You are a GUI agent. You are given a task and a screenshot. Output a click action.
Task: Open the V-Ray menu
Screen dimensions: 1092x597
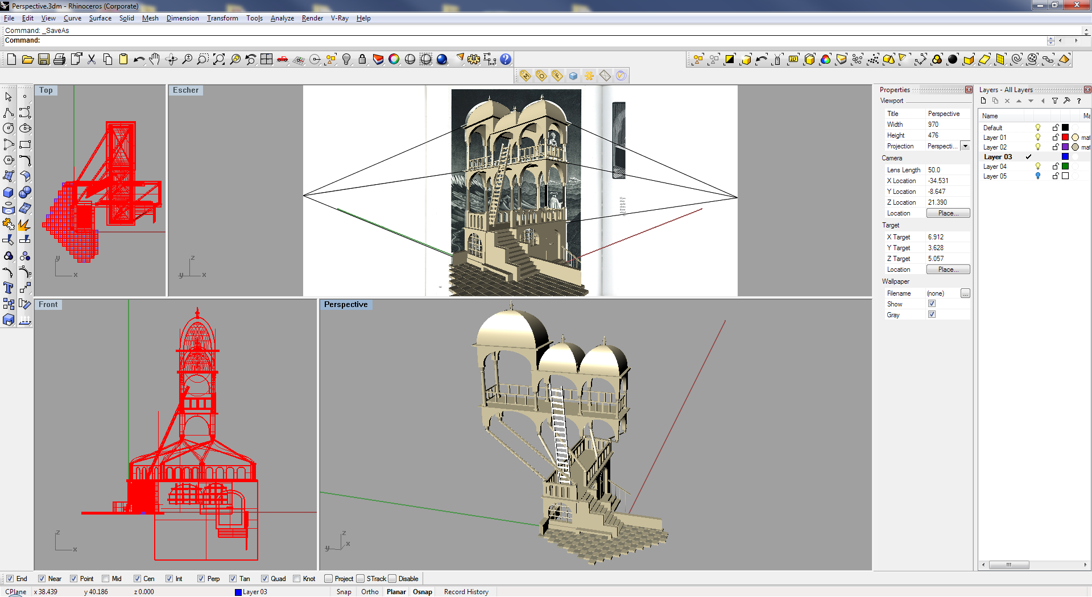pos(340,18)
